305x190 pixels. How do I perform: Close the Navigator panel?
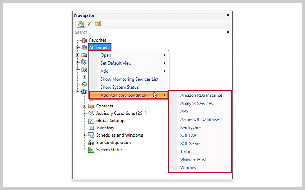pyautogui.click(x=228, y=15)
